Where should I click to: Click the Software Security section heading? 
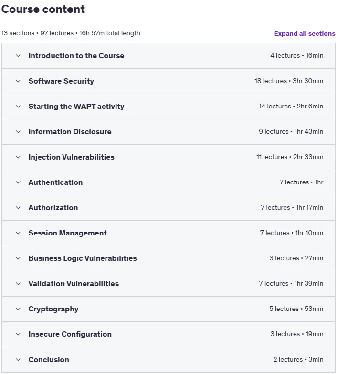61,81
